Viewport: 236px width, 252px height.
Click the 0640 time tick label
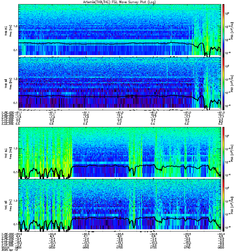[x=86, y=248]
